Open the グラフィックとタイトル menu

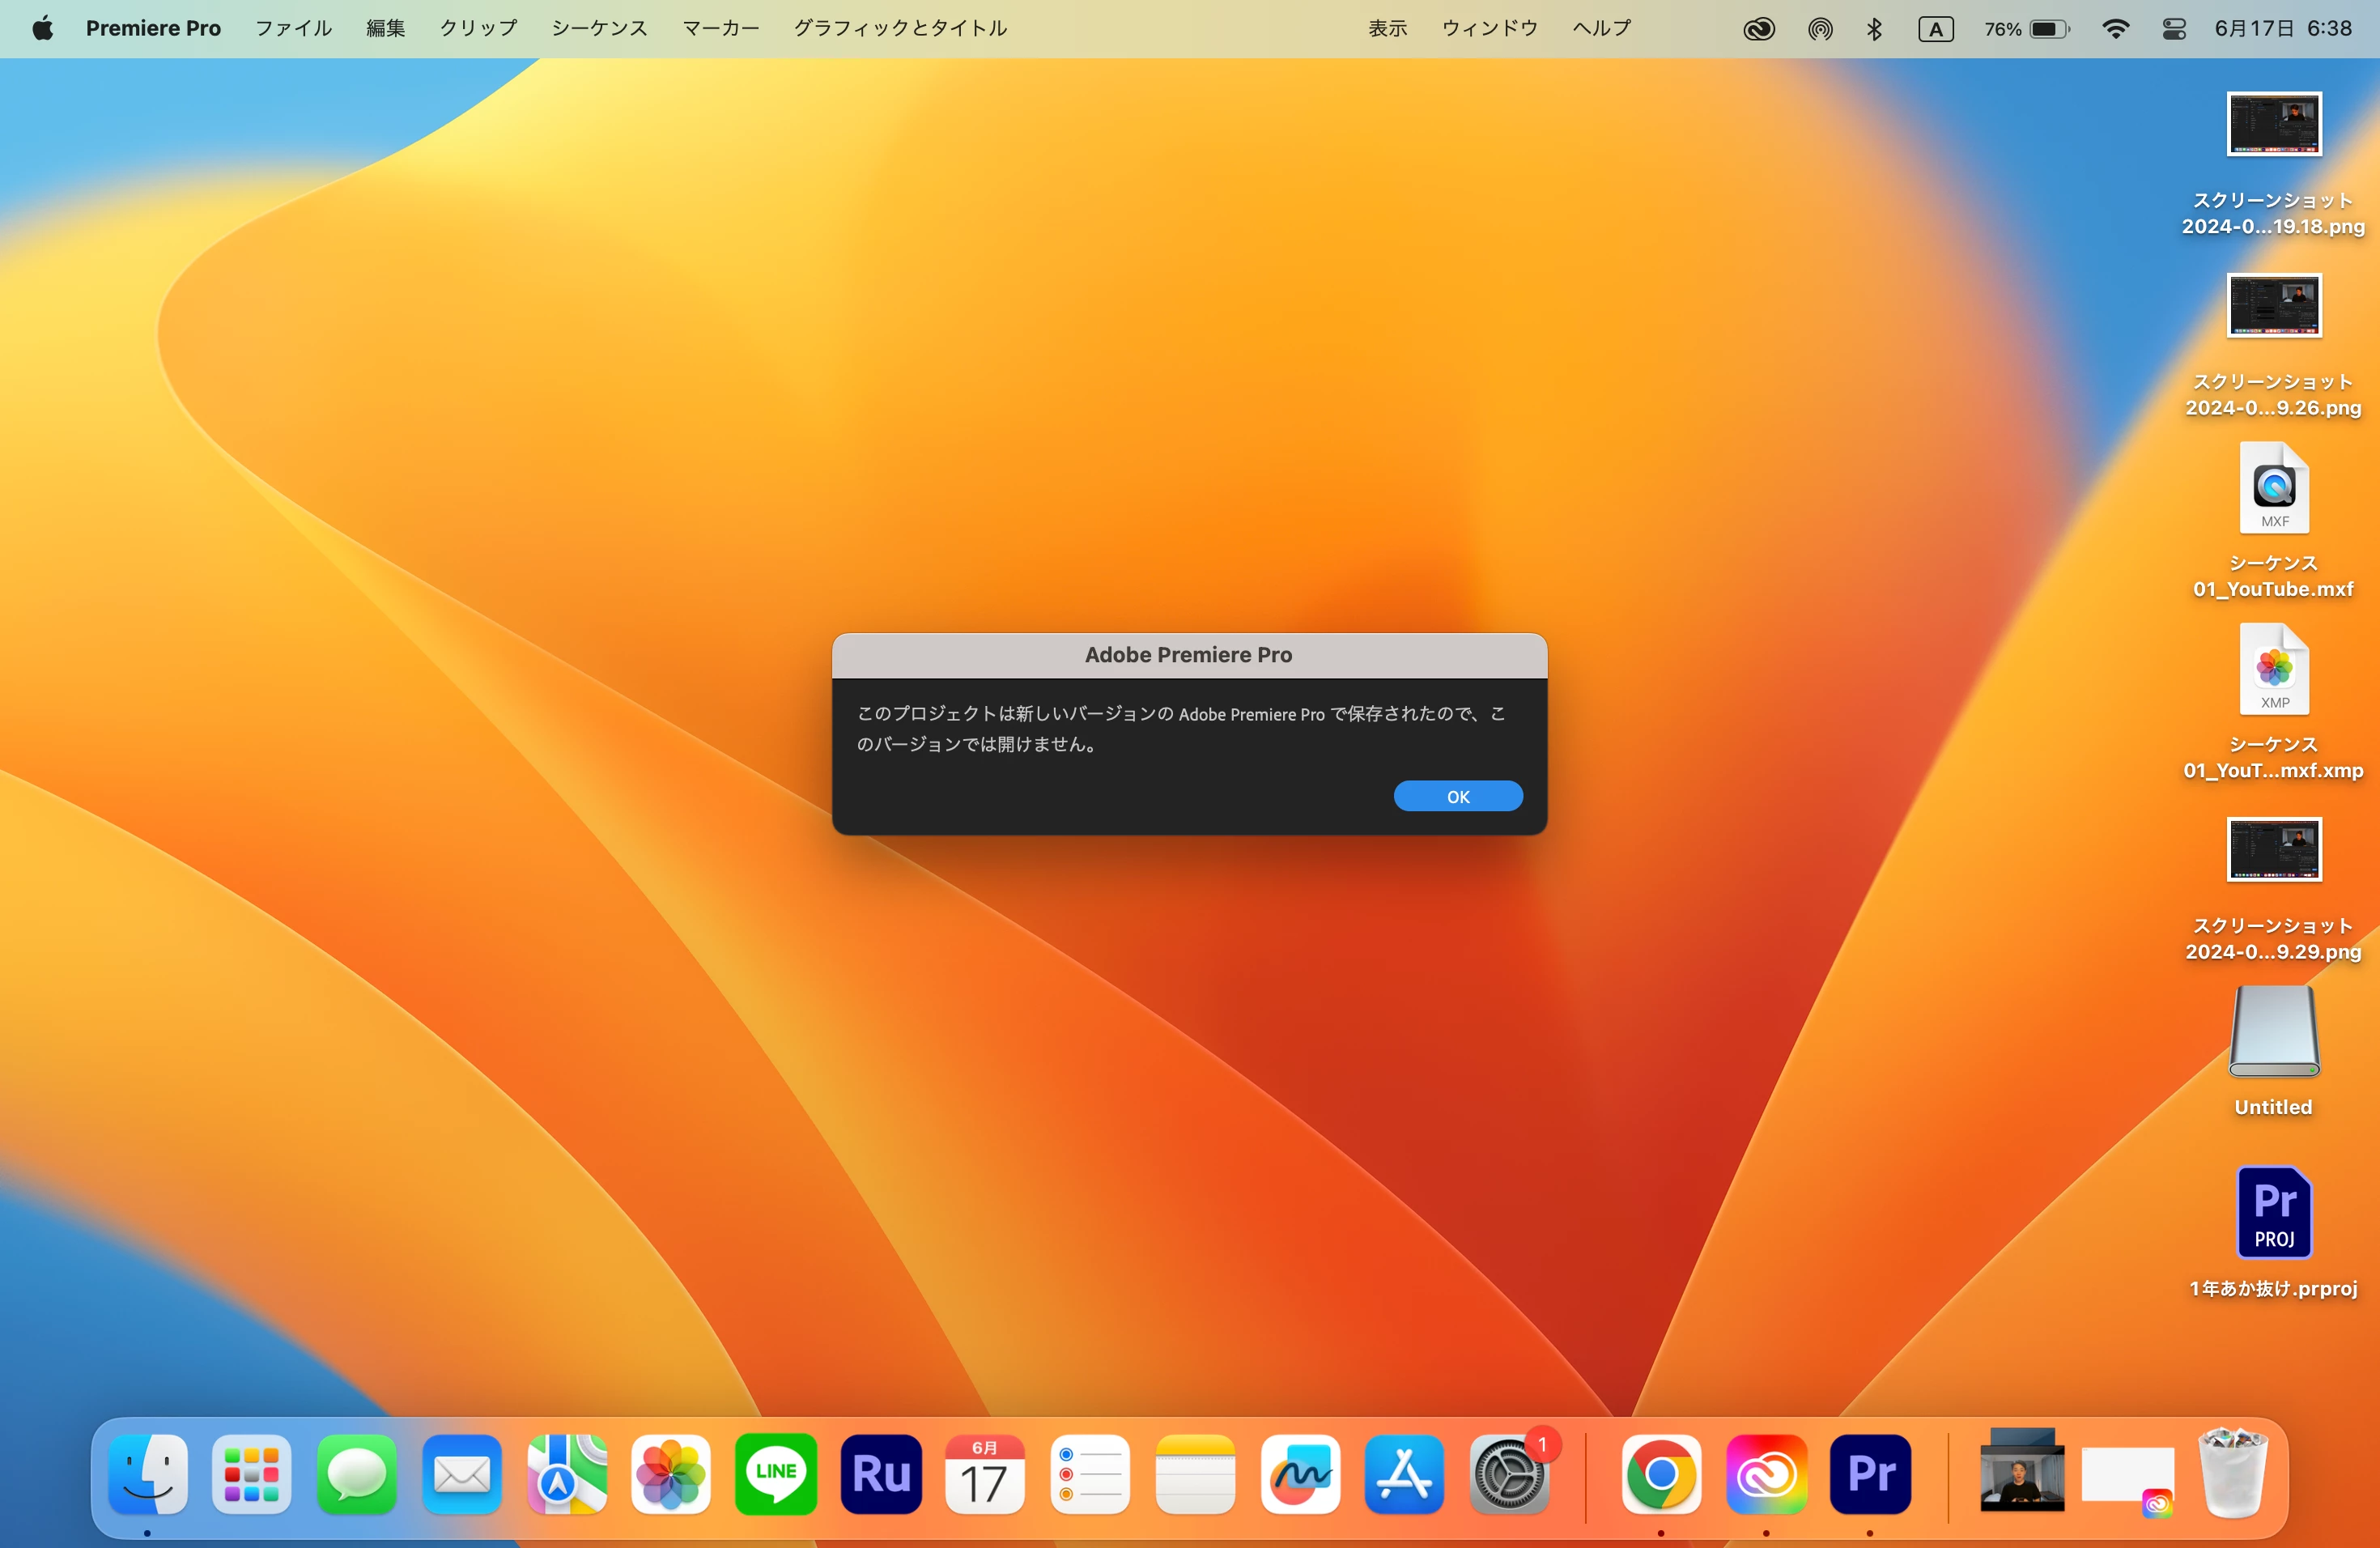coord(900,28)
